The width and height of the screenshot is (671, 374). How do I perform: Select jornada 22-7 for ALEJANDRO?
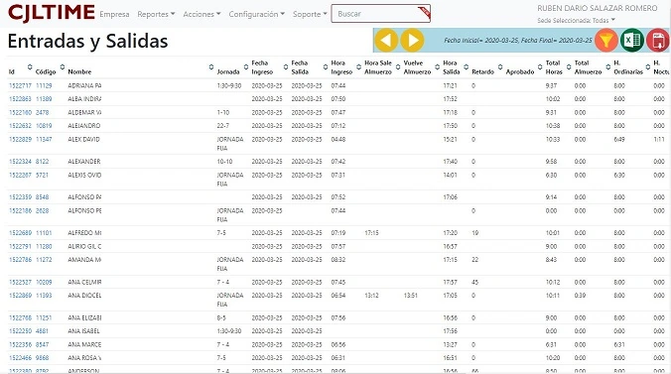[224, 126]
